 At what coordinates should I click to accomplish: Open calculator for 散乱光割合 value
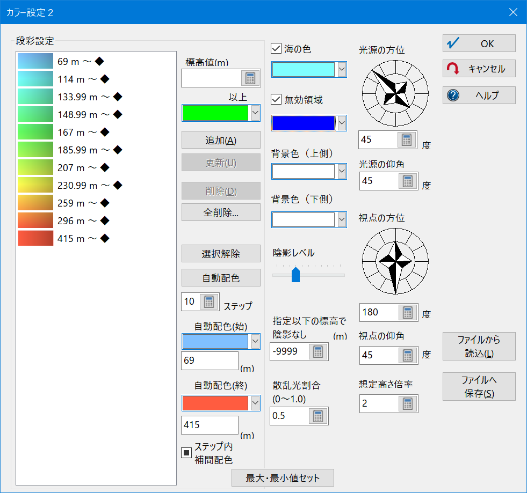[318, 416]
